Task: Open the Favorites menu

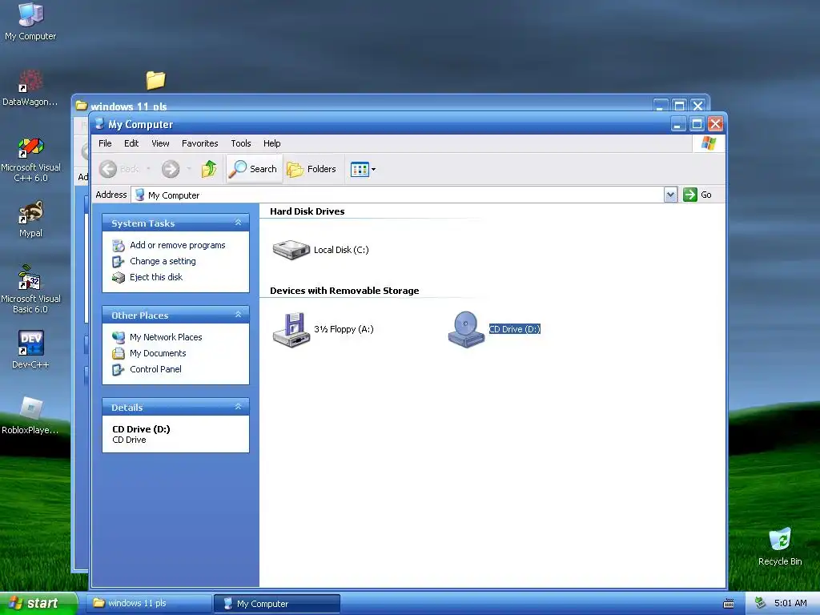Action: click(x=199, y=143)
